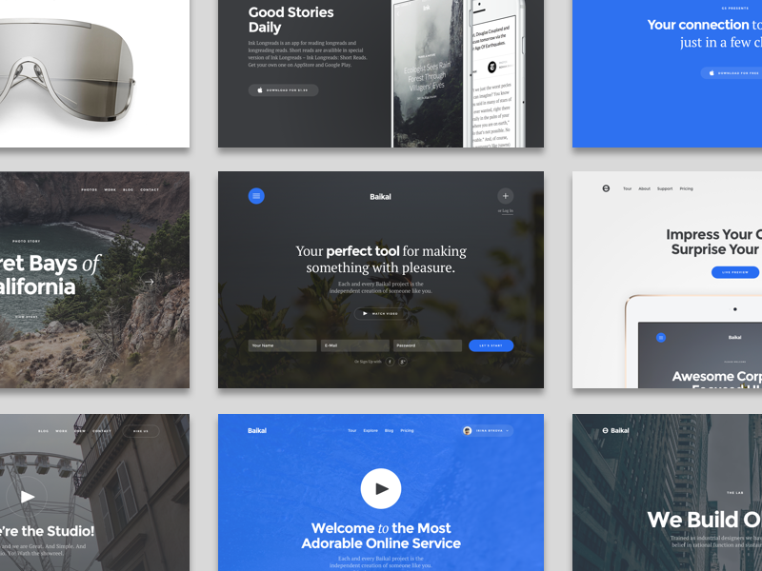
Task: Click the 'The Lab' label
Action: click(734, 493)
